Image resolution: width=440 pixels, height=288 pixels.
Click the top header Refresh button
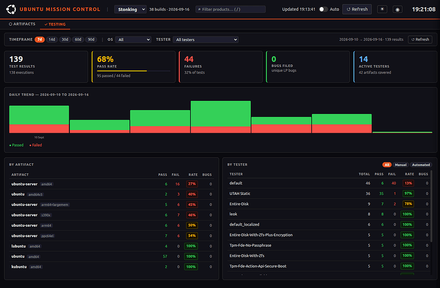(357, 9)
